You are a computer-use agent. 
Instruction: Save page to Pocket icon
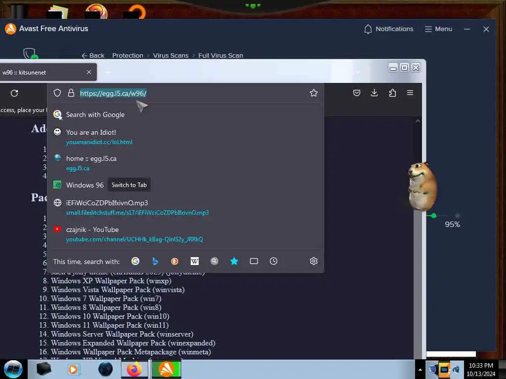(357, 93)
